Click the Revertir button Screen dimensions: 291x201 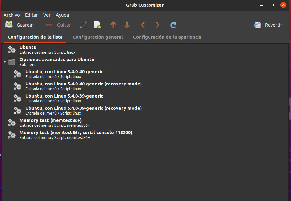coord(268,25)
